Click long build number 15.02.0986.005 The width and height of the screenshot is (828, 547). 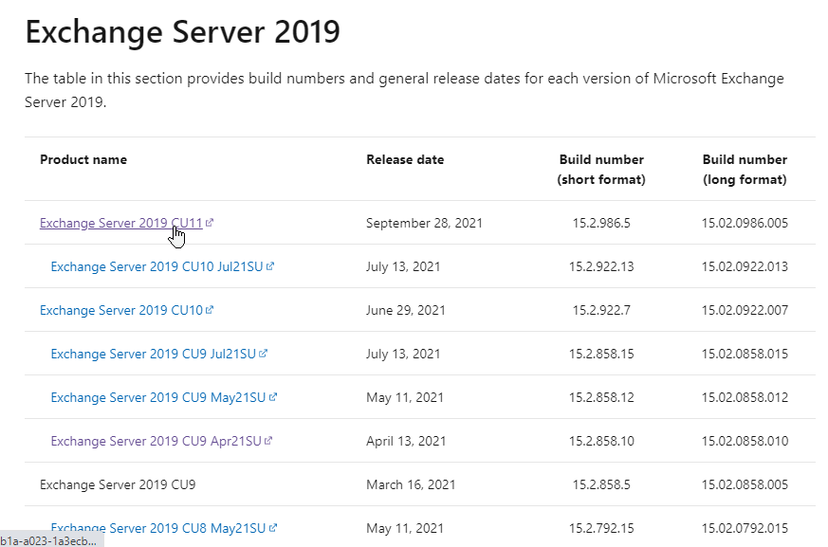(745, 224)
